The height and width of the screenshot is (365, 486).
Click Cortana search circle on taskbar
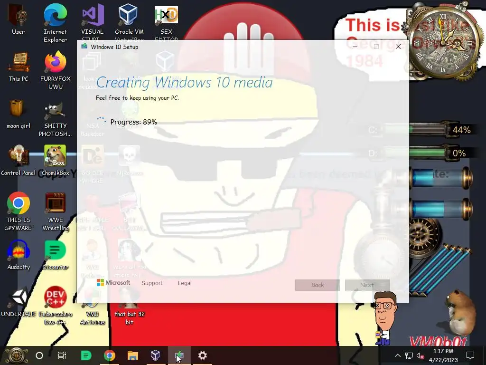coord(39,355)
